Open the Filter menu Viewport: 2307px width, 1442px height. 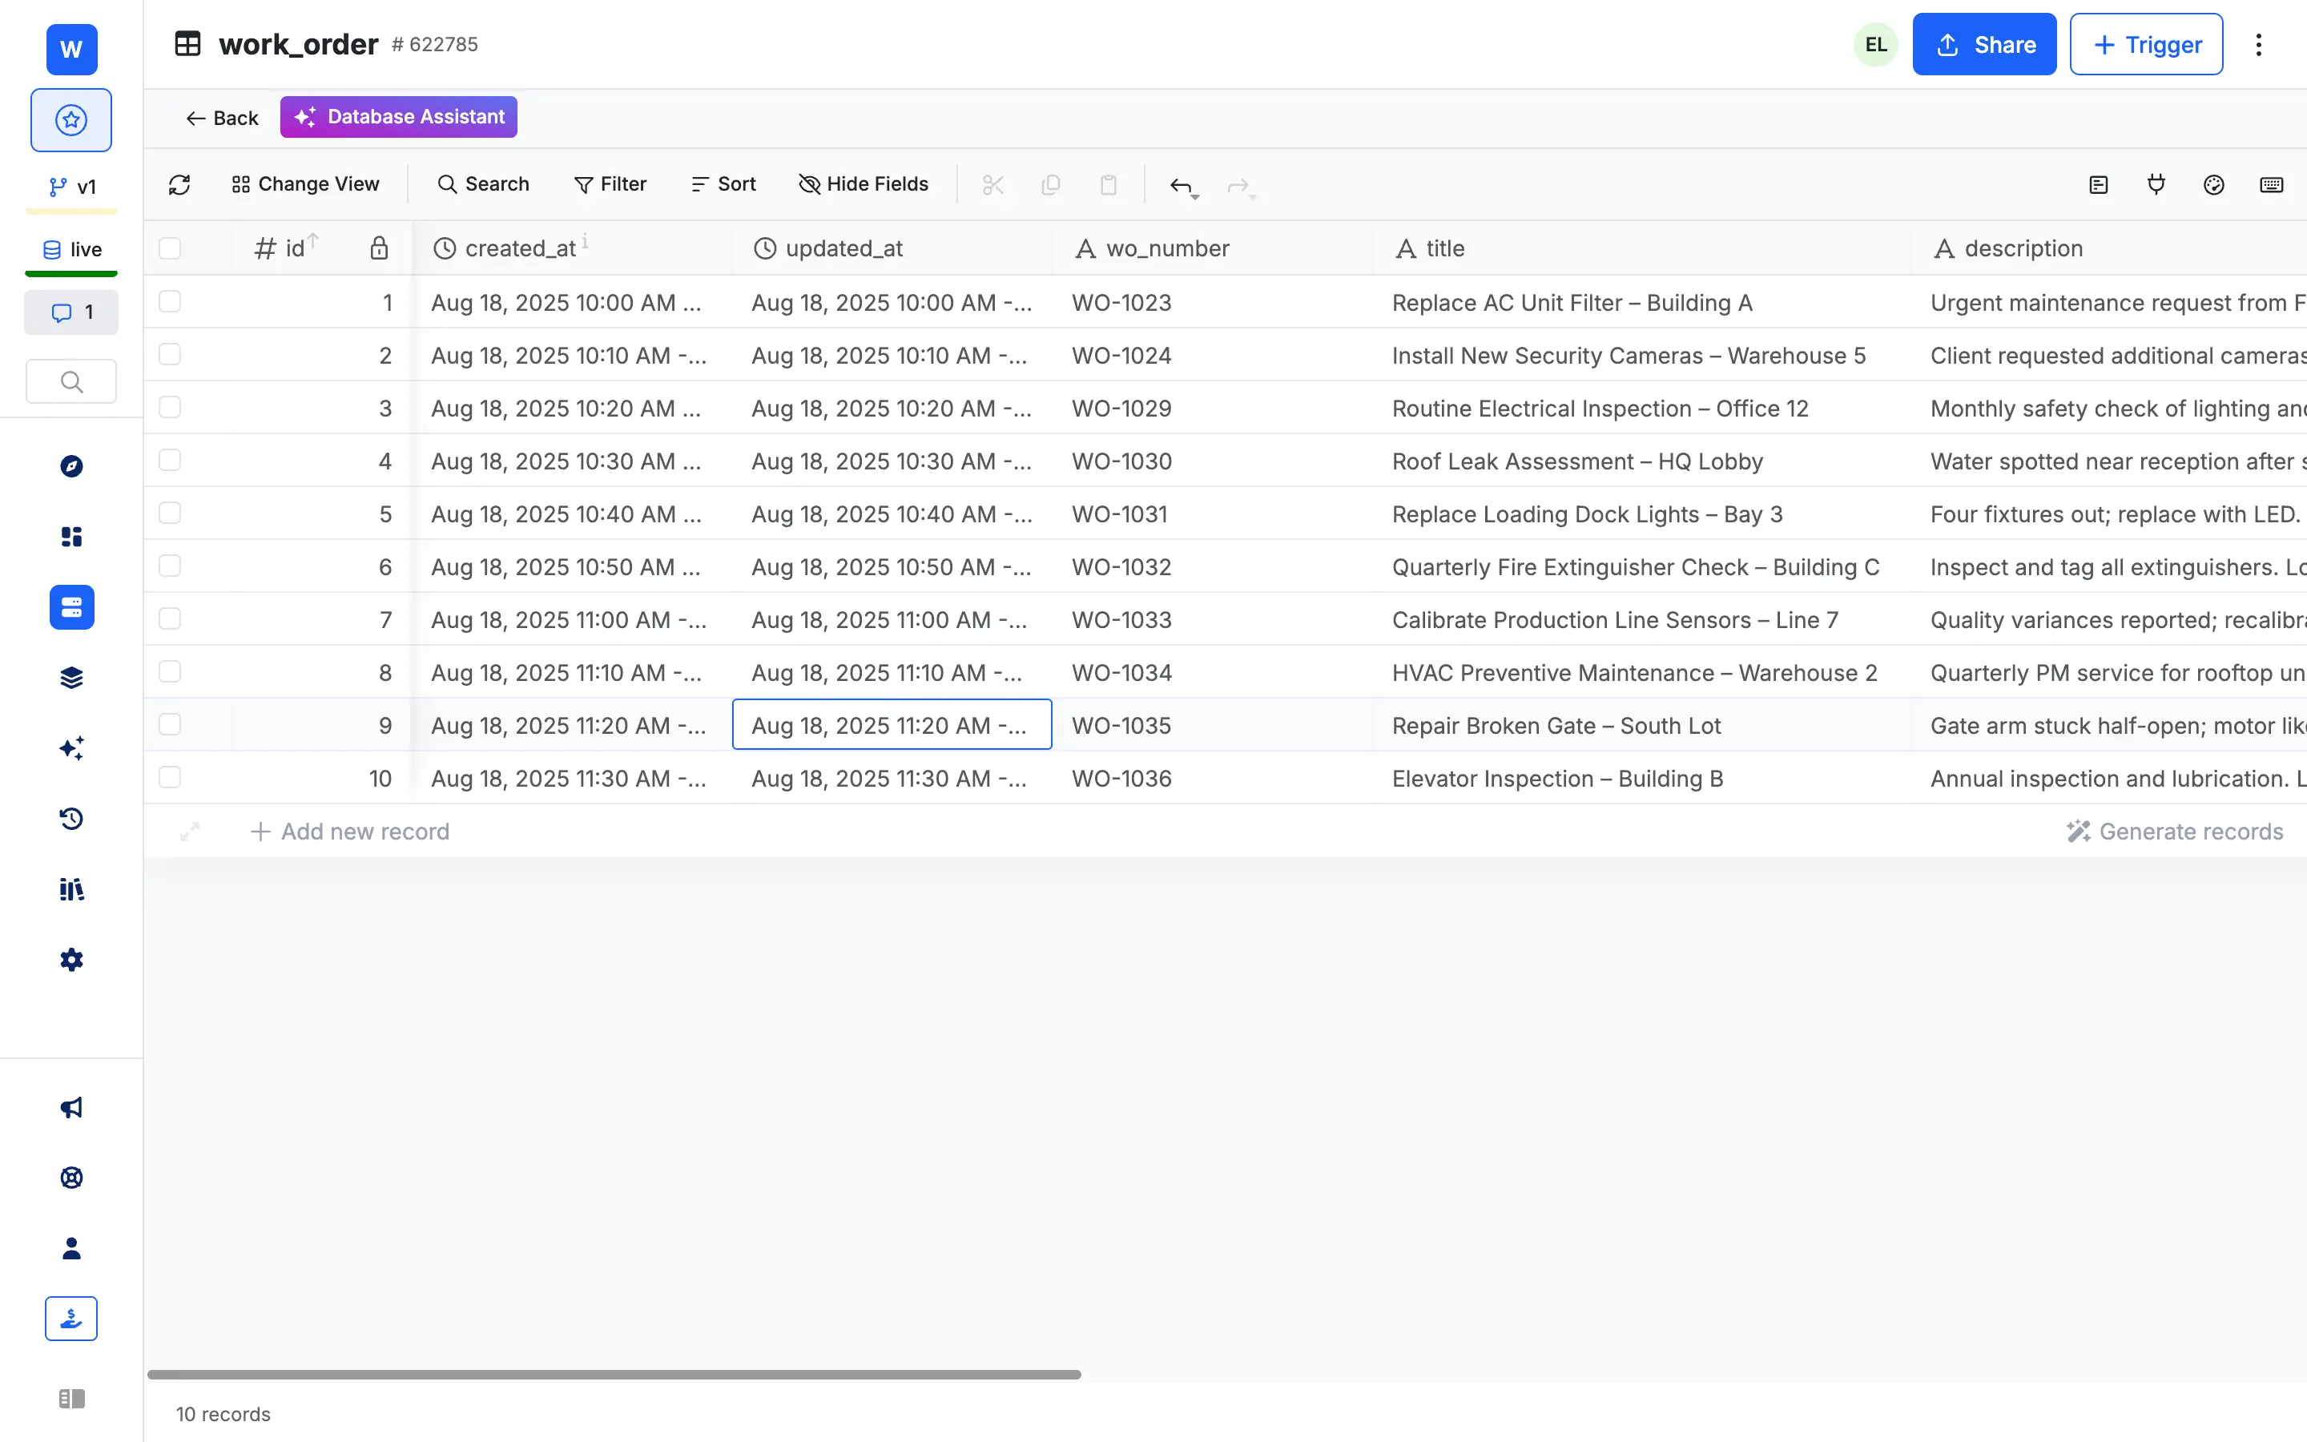(x=610, y=184)
